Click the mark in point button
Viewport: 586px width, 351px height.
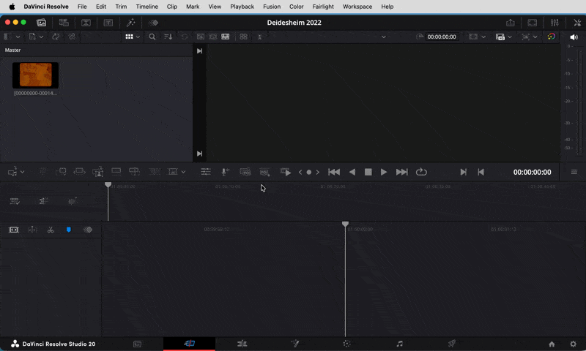(x=464, y=172)
